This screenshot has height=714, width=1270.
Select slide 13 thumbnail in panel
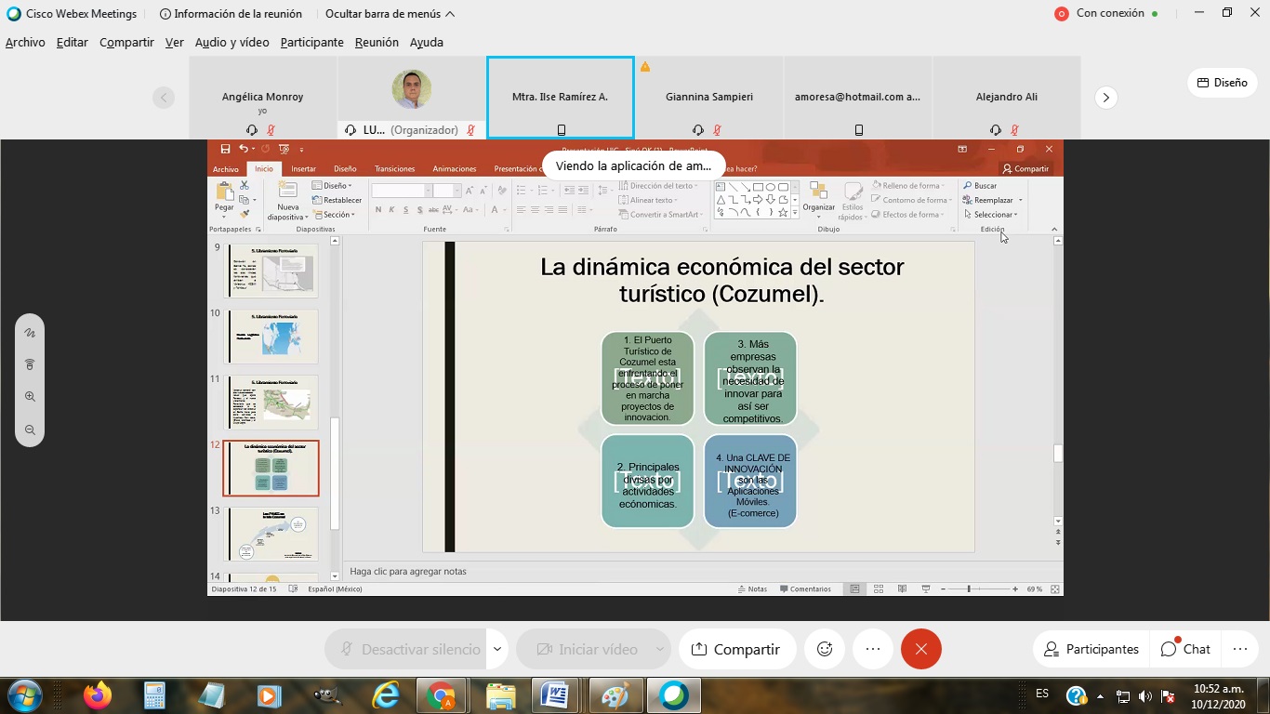271,534
